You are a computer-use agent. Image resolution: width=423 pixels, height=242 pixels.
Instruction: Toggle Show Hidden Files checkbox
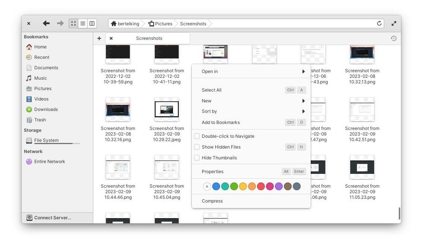pyautogui.click(x=197, y=147)
